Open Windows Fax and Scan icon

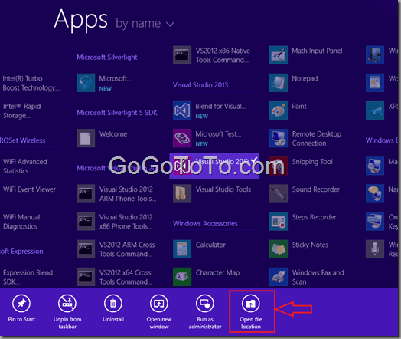point(279,277)
